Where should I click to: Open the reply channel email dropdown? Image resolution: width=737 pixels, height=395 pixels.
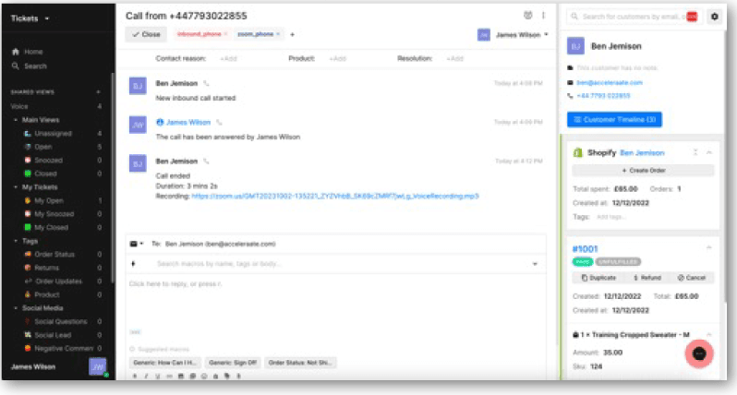tap(137, 244)
